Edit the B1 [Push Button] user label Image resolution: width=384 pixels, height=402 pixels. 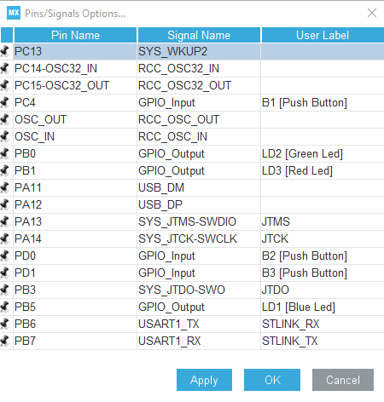pos(323,102)
